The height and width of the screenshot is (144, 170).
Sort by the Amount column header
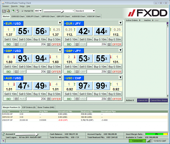pyautogui.click(x=29, y=112)
